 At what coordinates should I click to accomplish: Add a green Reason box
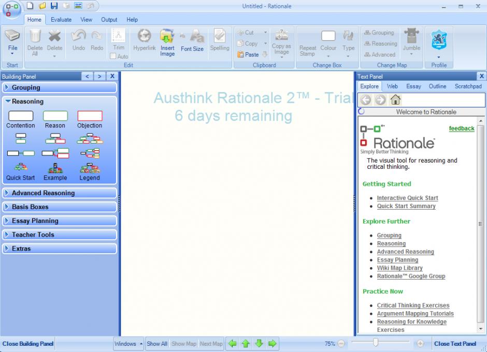55,120
